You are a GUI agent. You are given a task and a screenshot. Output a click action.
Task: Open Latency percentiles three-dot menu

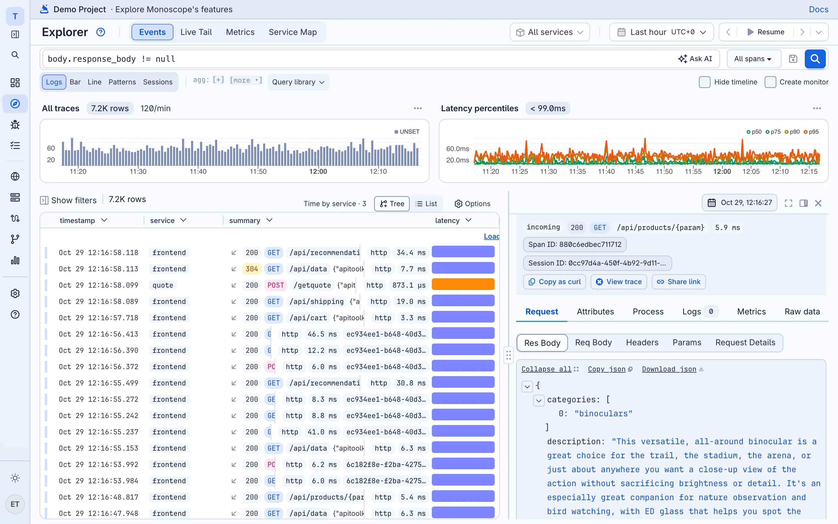[x=817, y=109]
